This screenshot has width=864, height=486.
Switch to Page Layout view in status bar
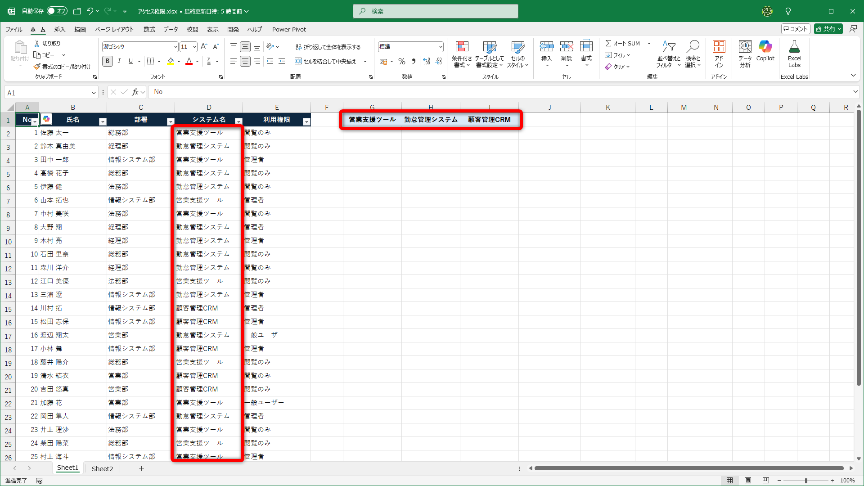point(748,481)
